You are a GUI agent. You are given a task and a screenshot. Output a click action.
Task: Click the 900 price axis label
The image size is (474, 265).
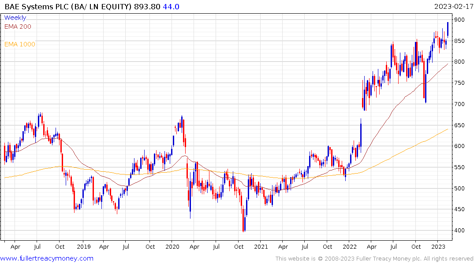tap(459, 20)
